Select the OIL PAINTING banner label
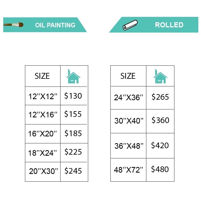 (x=55, y=25)
